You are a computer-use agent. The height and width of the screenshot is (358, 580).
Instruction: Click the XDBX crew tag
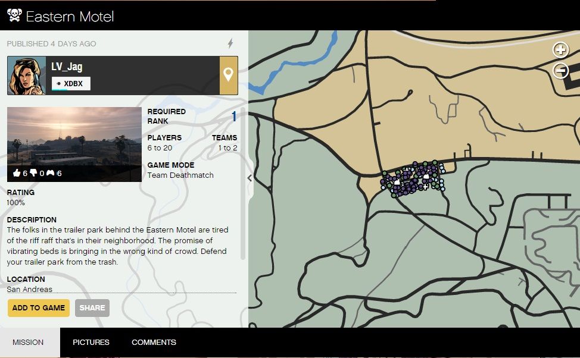(71, 84)
